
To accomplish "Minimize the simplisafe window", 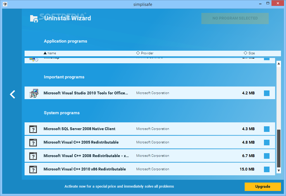I will tap(260, 3).
